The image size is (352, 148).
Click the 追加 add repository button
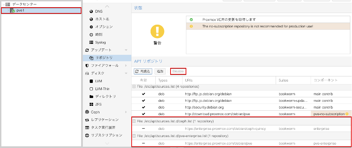coord(160,71)
